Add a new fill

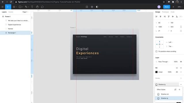pos(181,68)
